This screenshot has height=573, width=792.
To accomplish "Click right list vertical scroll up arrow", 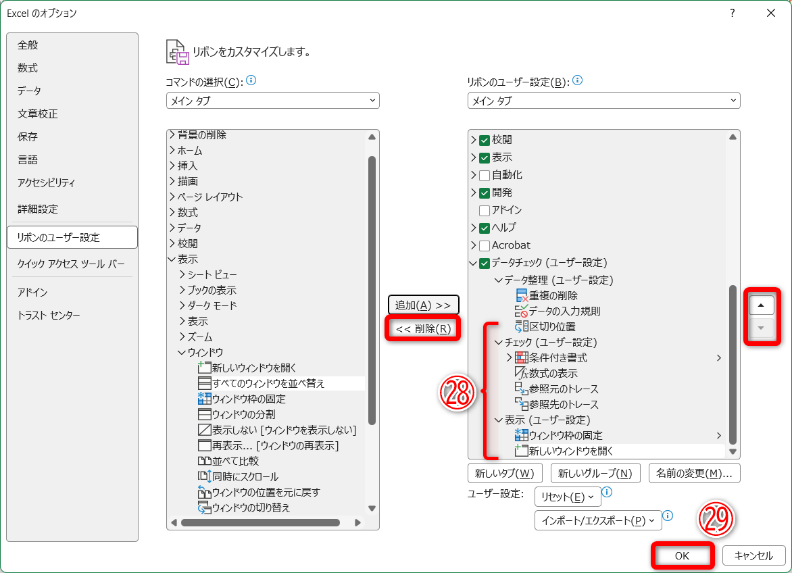I will click(733, 136).
